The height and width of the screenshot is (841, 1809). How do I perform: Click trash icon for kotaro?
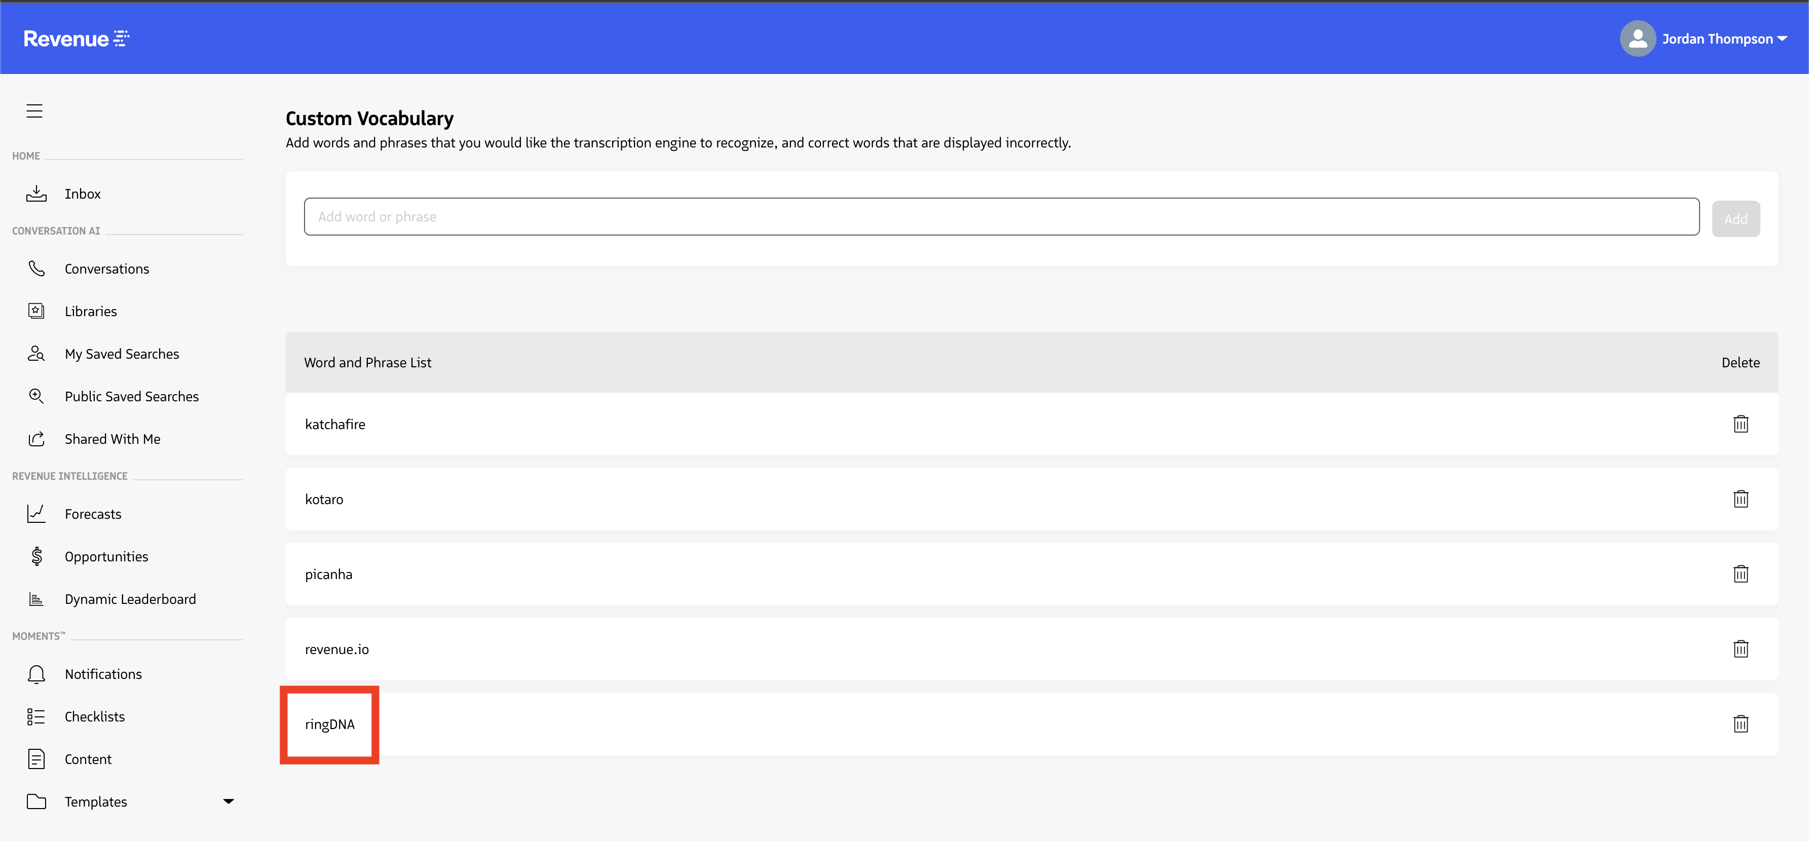[1740, 499]
